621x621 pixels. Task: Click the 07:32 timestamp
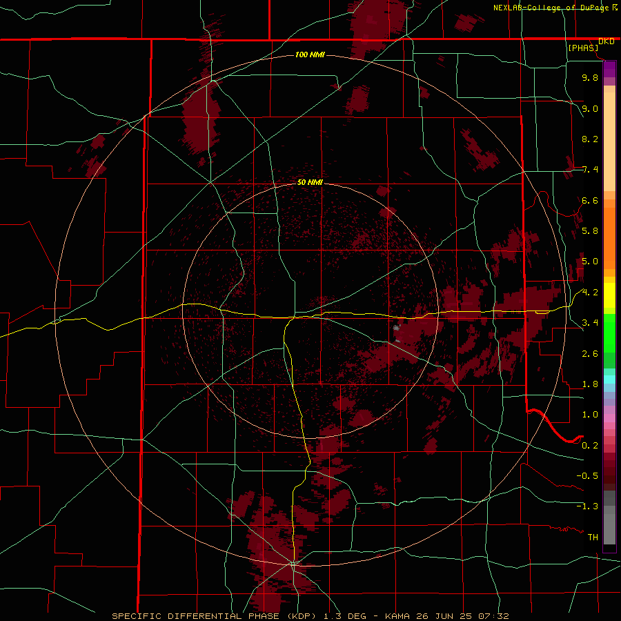[494, 616]
